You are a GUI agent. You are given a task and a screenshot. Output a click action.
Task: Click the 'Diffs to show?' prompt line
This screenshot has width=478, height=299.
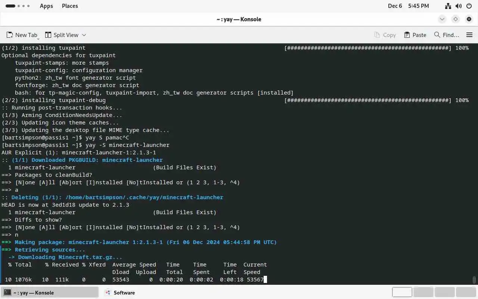pos(32,220)
